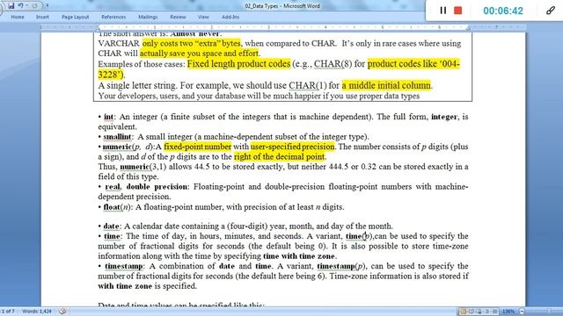Image resolution: width=563 pixels, height=316 pixels.
Task: Click the highlighted 'a middle initial column' text
Action: 386,85
